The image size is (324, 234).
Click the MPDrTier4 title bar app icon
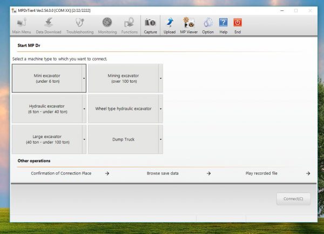pos(14,11)
